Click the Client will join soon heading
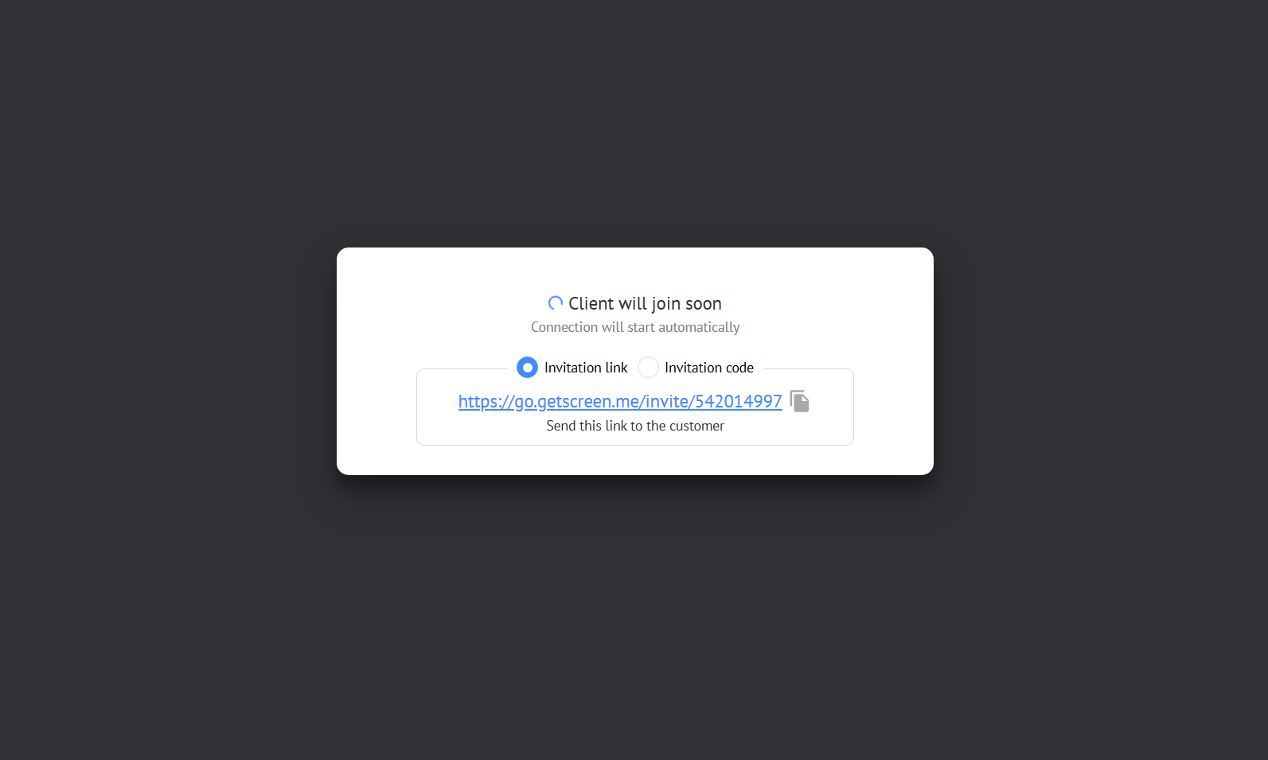 click(645, 303)
